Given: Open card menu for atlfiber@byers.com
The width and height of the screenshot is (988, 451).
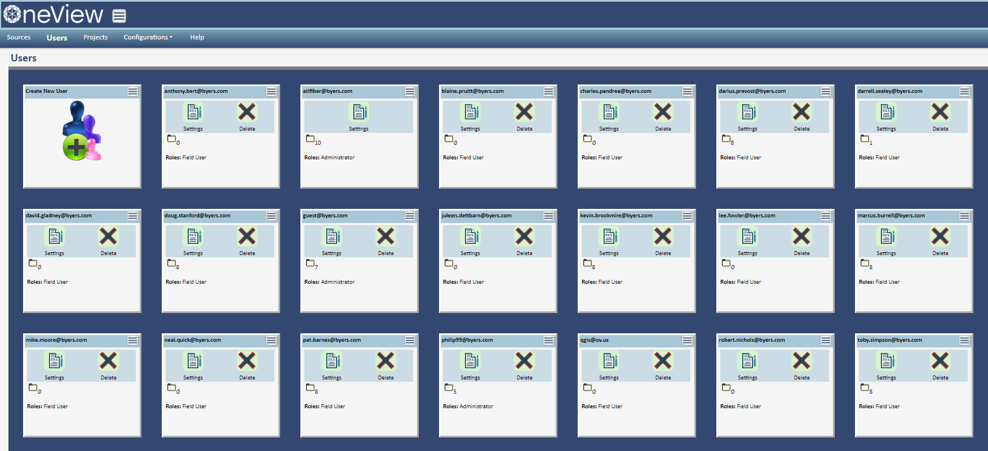Looking at the screenshot, I should click(x=410, y=92).
